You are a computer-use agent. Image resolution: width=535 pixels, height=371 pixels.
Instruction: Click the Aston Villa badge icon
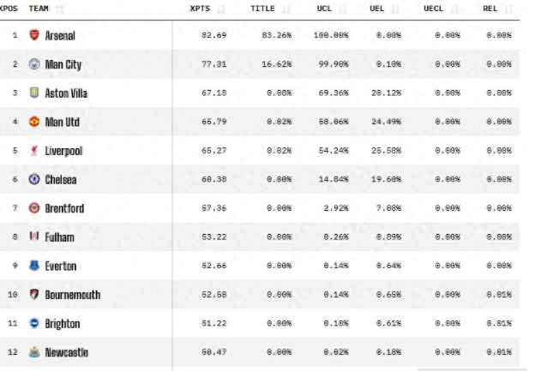(x=34, y=93)
